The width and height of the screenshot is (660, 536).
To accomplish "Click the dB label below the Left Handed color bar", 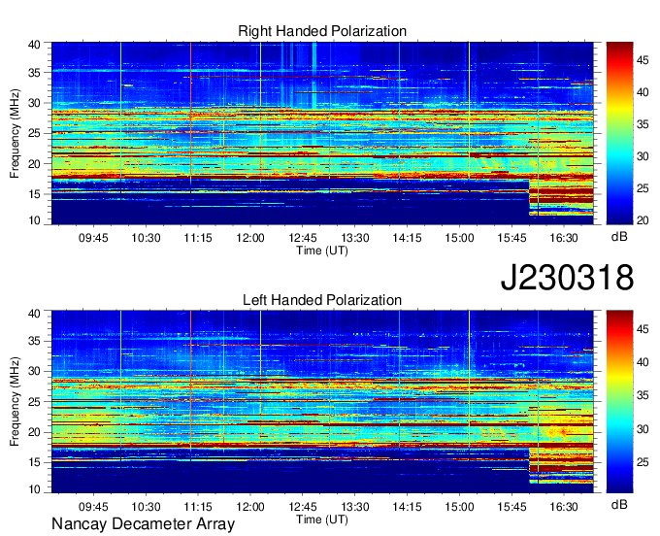I will 619,504.
